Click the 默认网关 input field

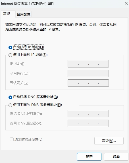tap(88, 83)
